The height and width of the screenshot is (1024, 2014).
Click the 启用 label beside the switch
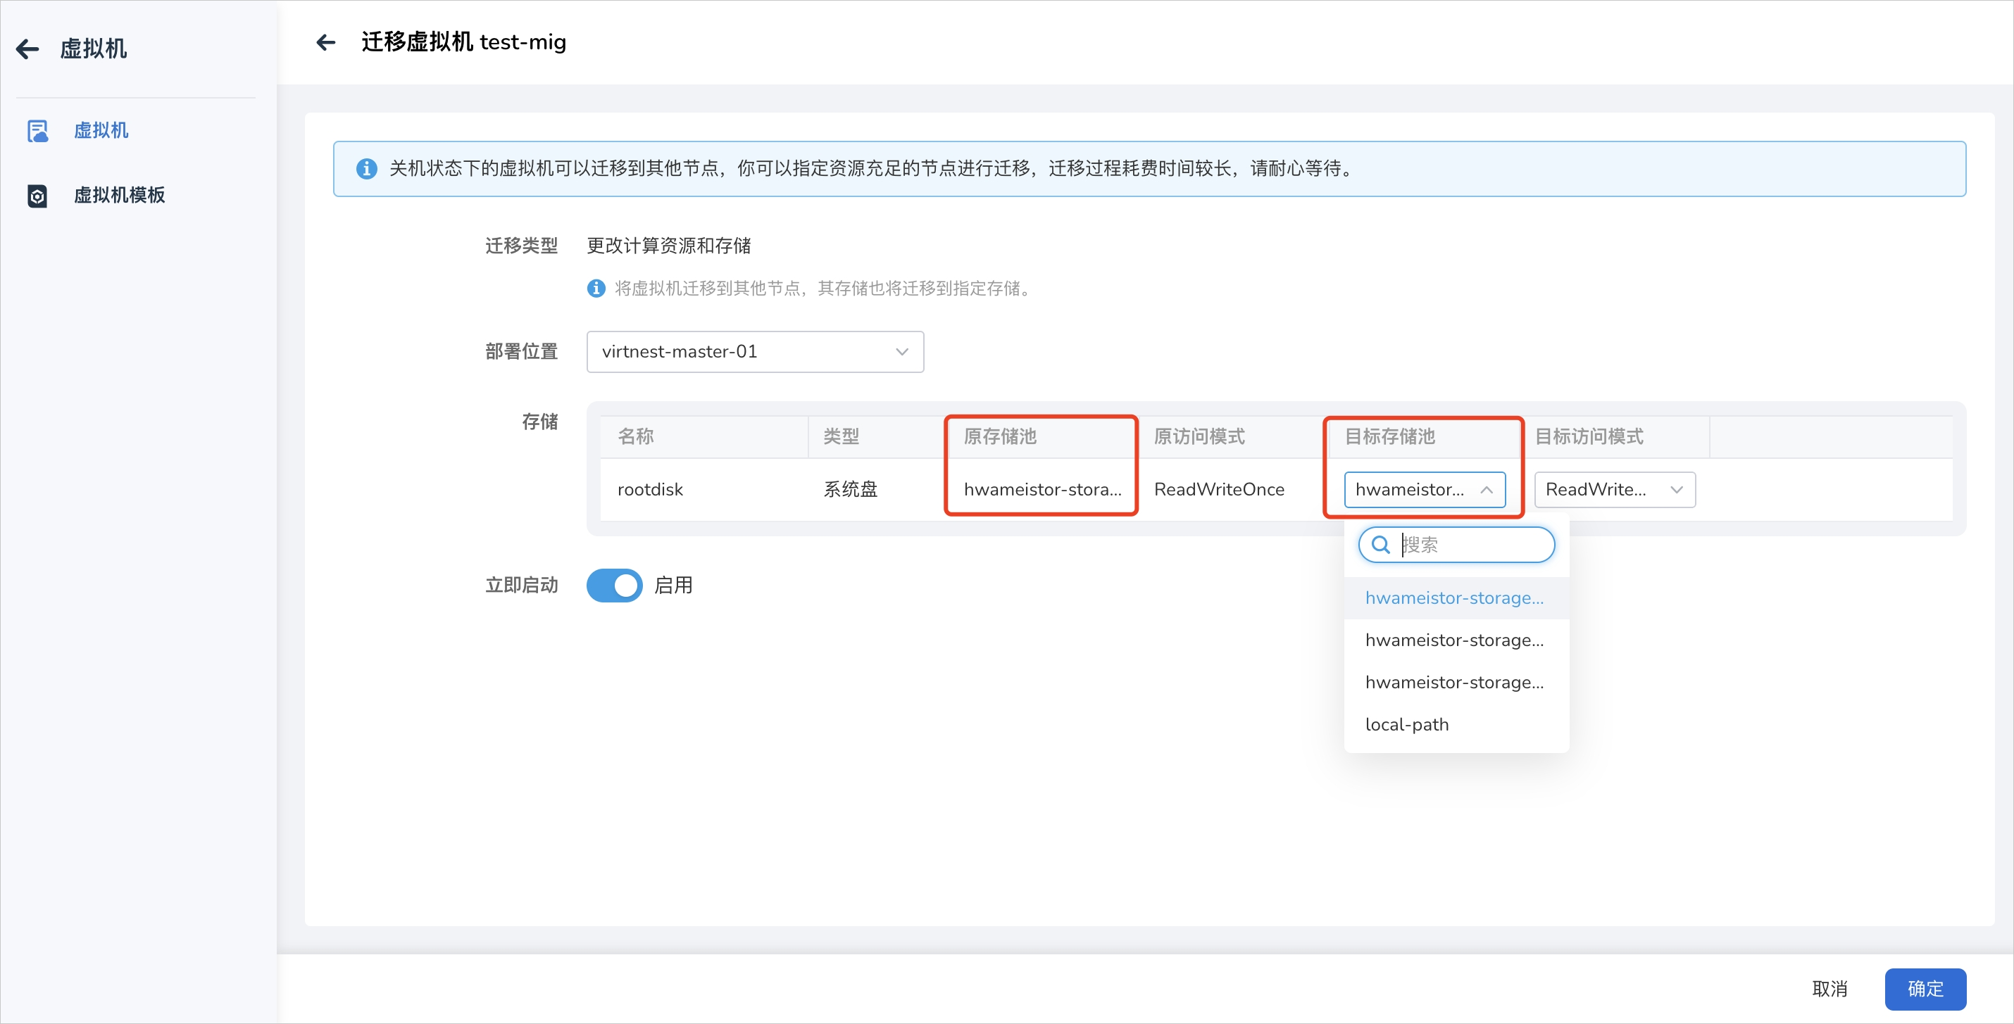(673, 585)
